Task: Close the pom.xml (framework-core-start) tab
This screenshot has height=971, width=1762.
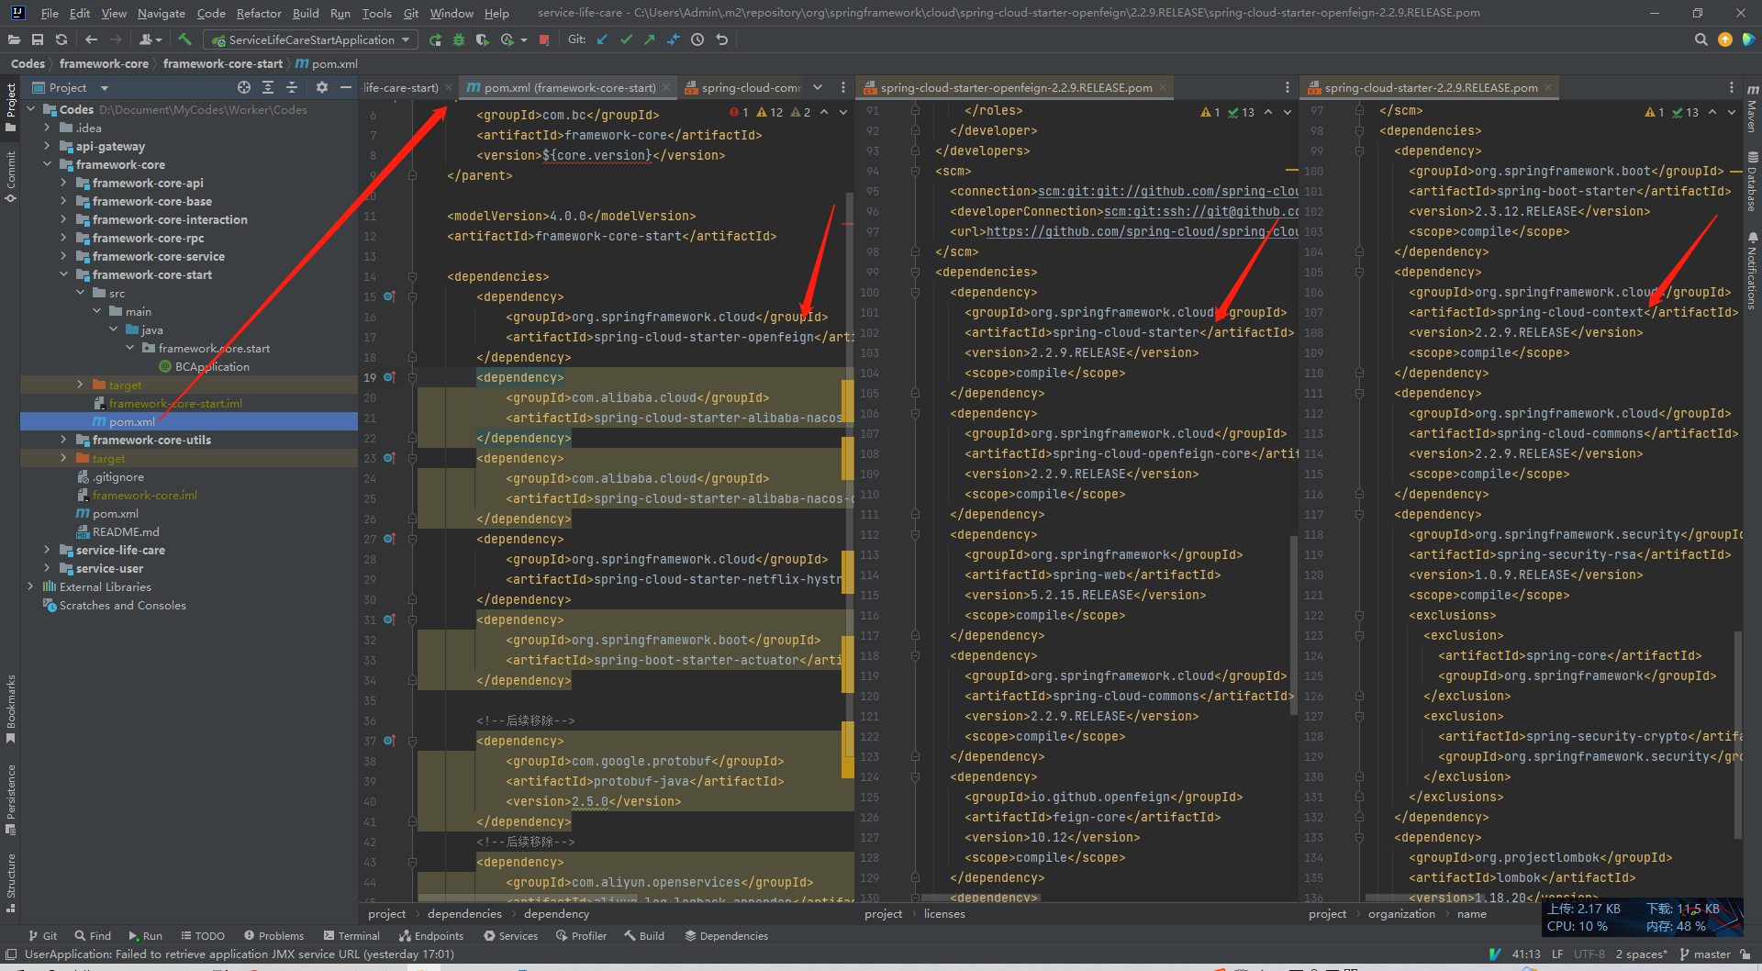Action: [666, 88]
